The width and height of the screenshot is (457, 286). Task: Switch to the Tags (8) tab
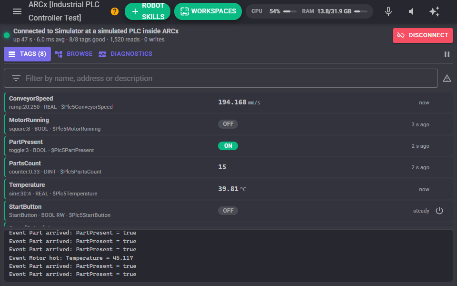click(x=28, y=54)
